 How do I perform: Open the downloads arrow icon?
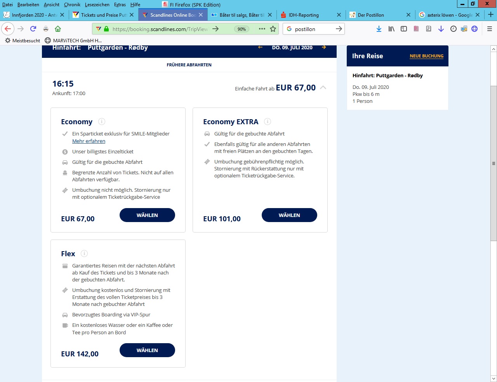tap(379, 29)
